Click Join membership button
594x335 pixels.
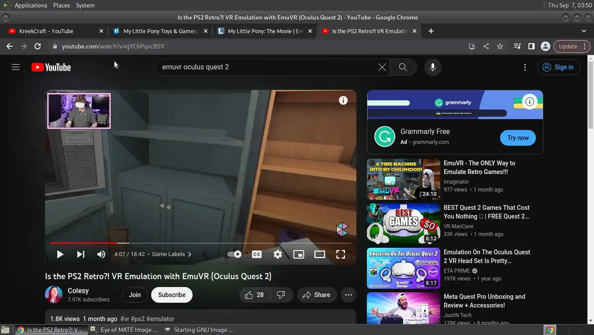(135, 295)
